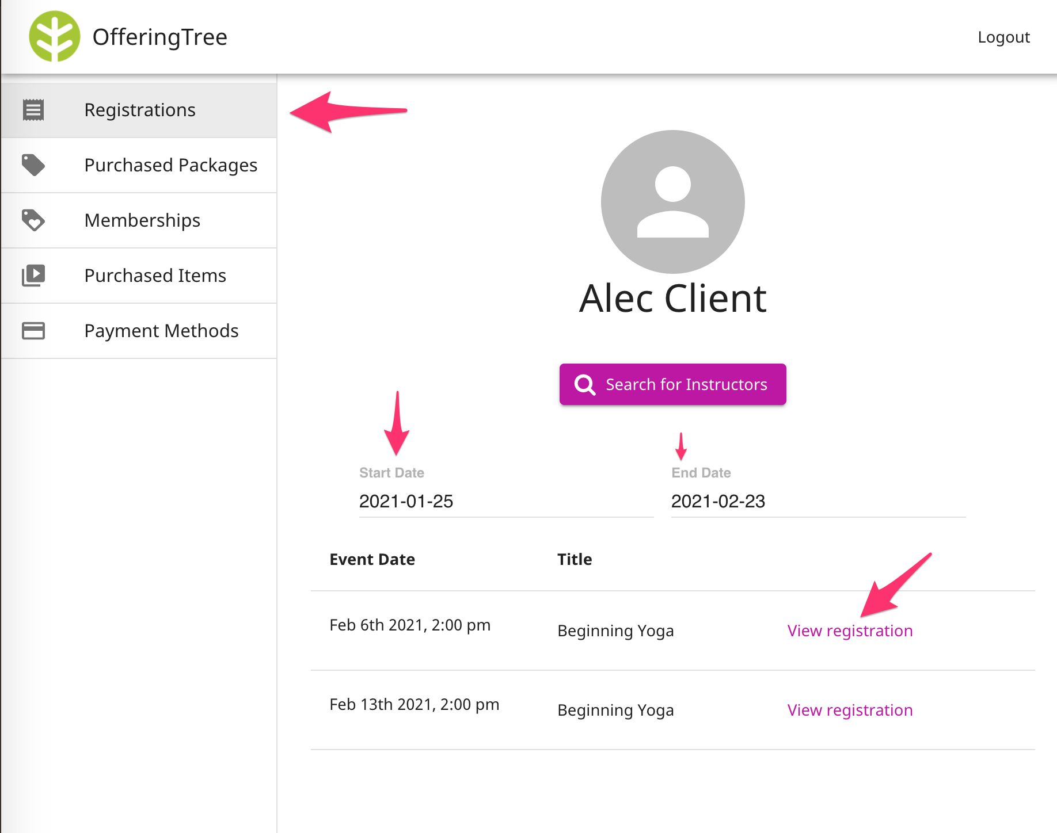The height and width of the screenshot is (833, 1057).
Task: View registration for Feb 13th class
Action: [x=850, y=710]
